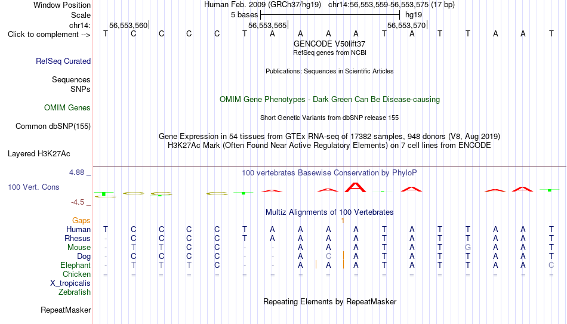The image size is (567, 324).
Task: Click the 56,553,565 coordinate label
Action: (x=267, y=25)
